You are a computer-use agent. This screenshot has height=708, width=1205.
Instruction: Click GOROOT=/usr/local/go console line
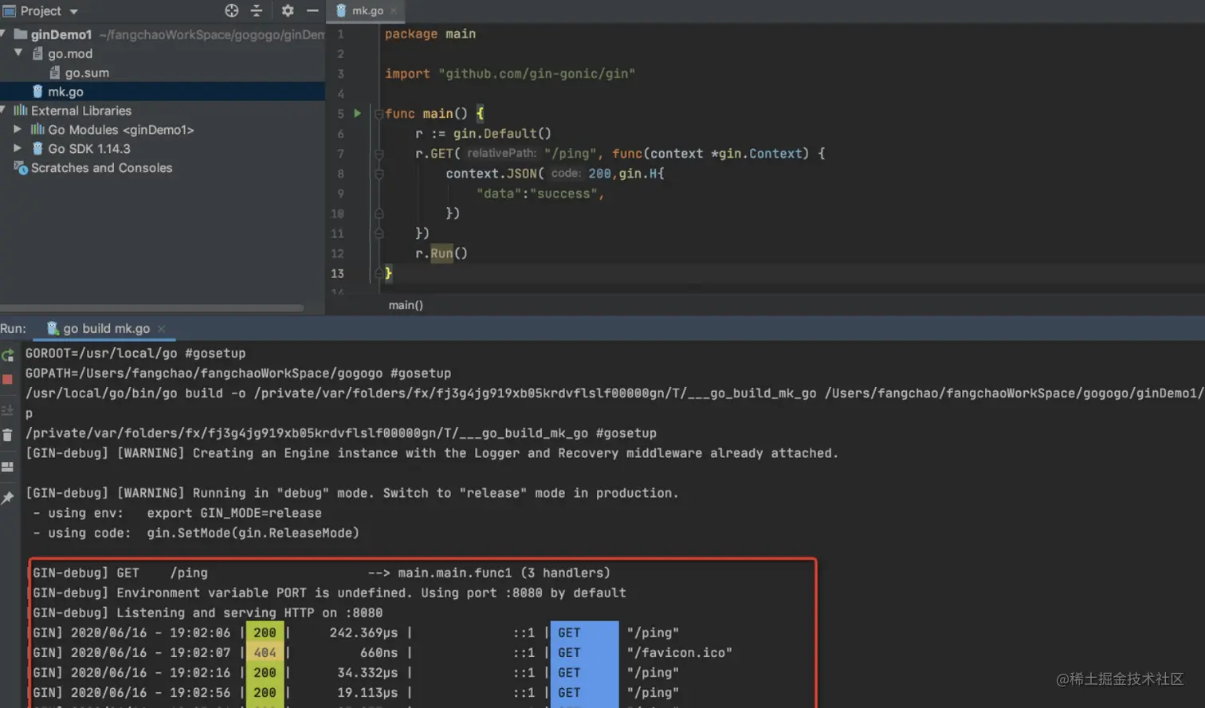pos(135,353)
